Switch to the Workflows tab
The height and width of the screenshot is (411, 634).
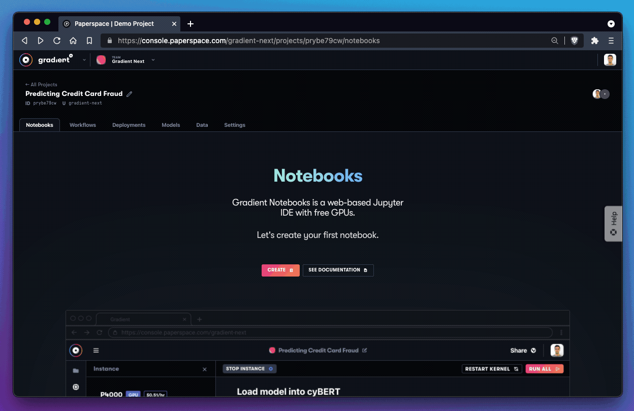83,125
